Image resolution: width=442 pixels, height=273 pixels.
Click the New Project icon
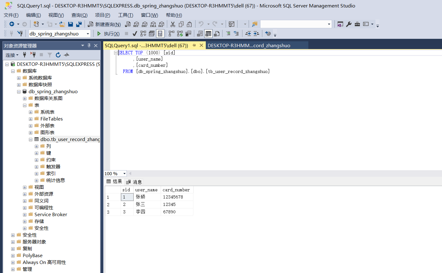pyautogui.click(x=36, y=24)
